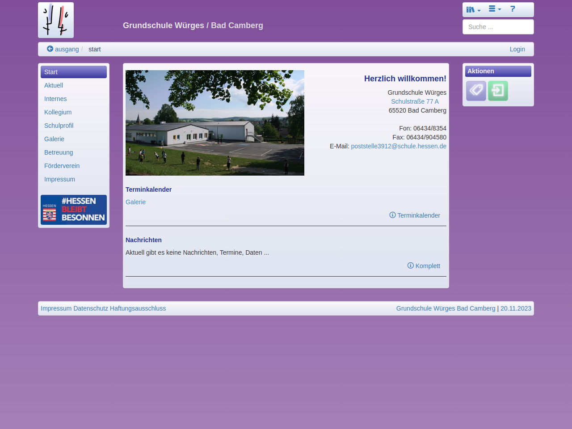572x429 pixels.
Task: Click the info icon next to Komplett
Action: 411,265
